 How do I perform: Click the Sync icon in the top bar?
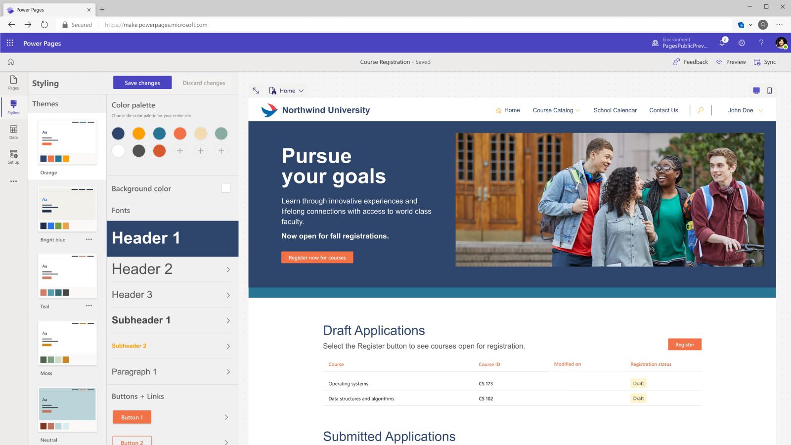pos(765,62)
